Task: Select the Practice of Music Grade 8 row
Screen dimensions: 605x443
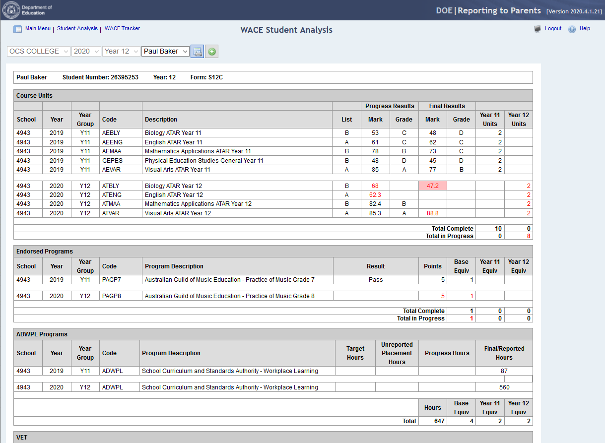Action: click(x=229, y=296)
